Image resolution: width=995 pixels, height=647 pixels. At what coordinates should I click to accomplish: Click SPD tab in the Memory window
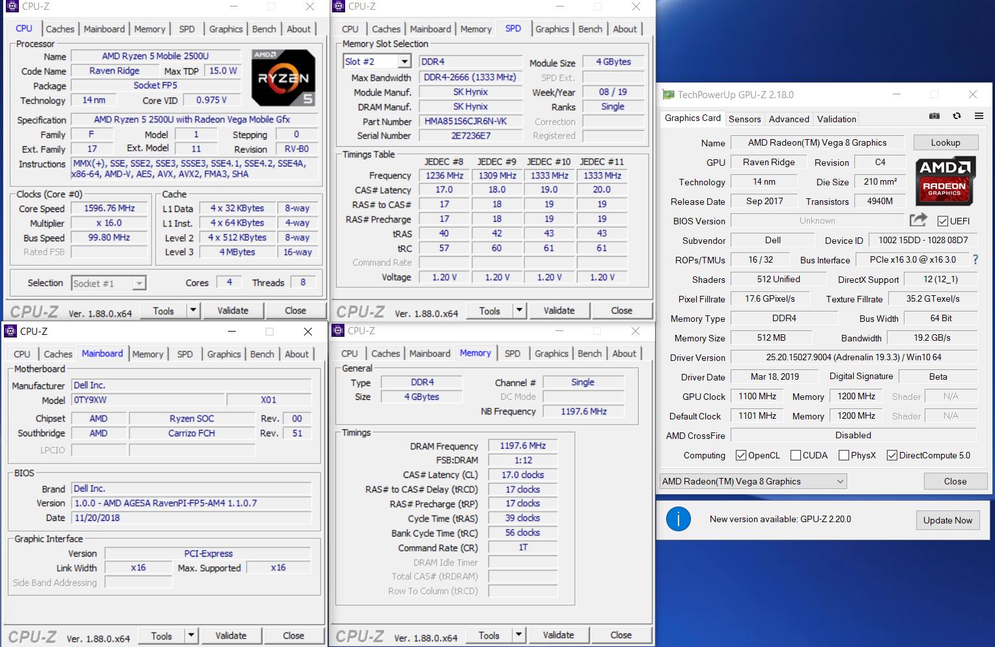click(512, 353)
